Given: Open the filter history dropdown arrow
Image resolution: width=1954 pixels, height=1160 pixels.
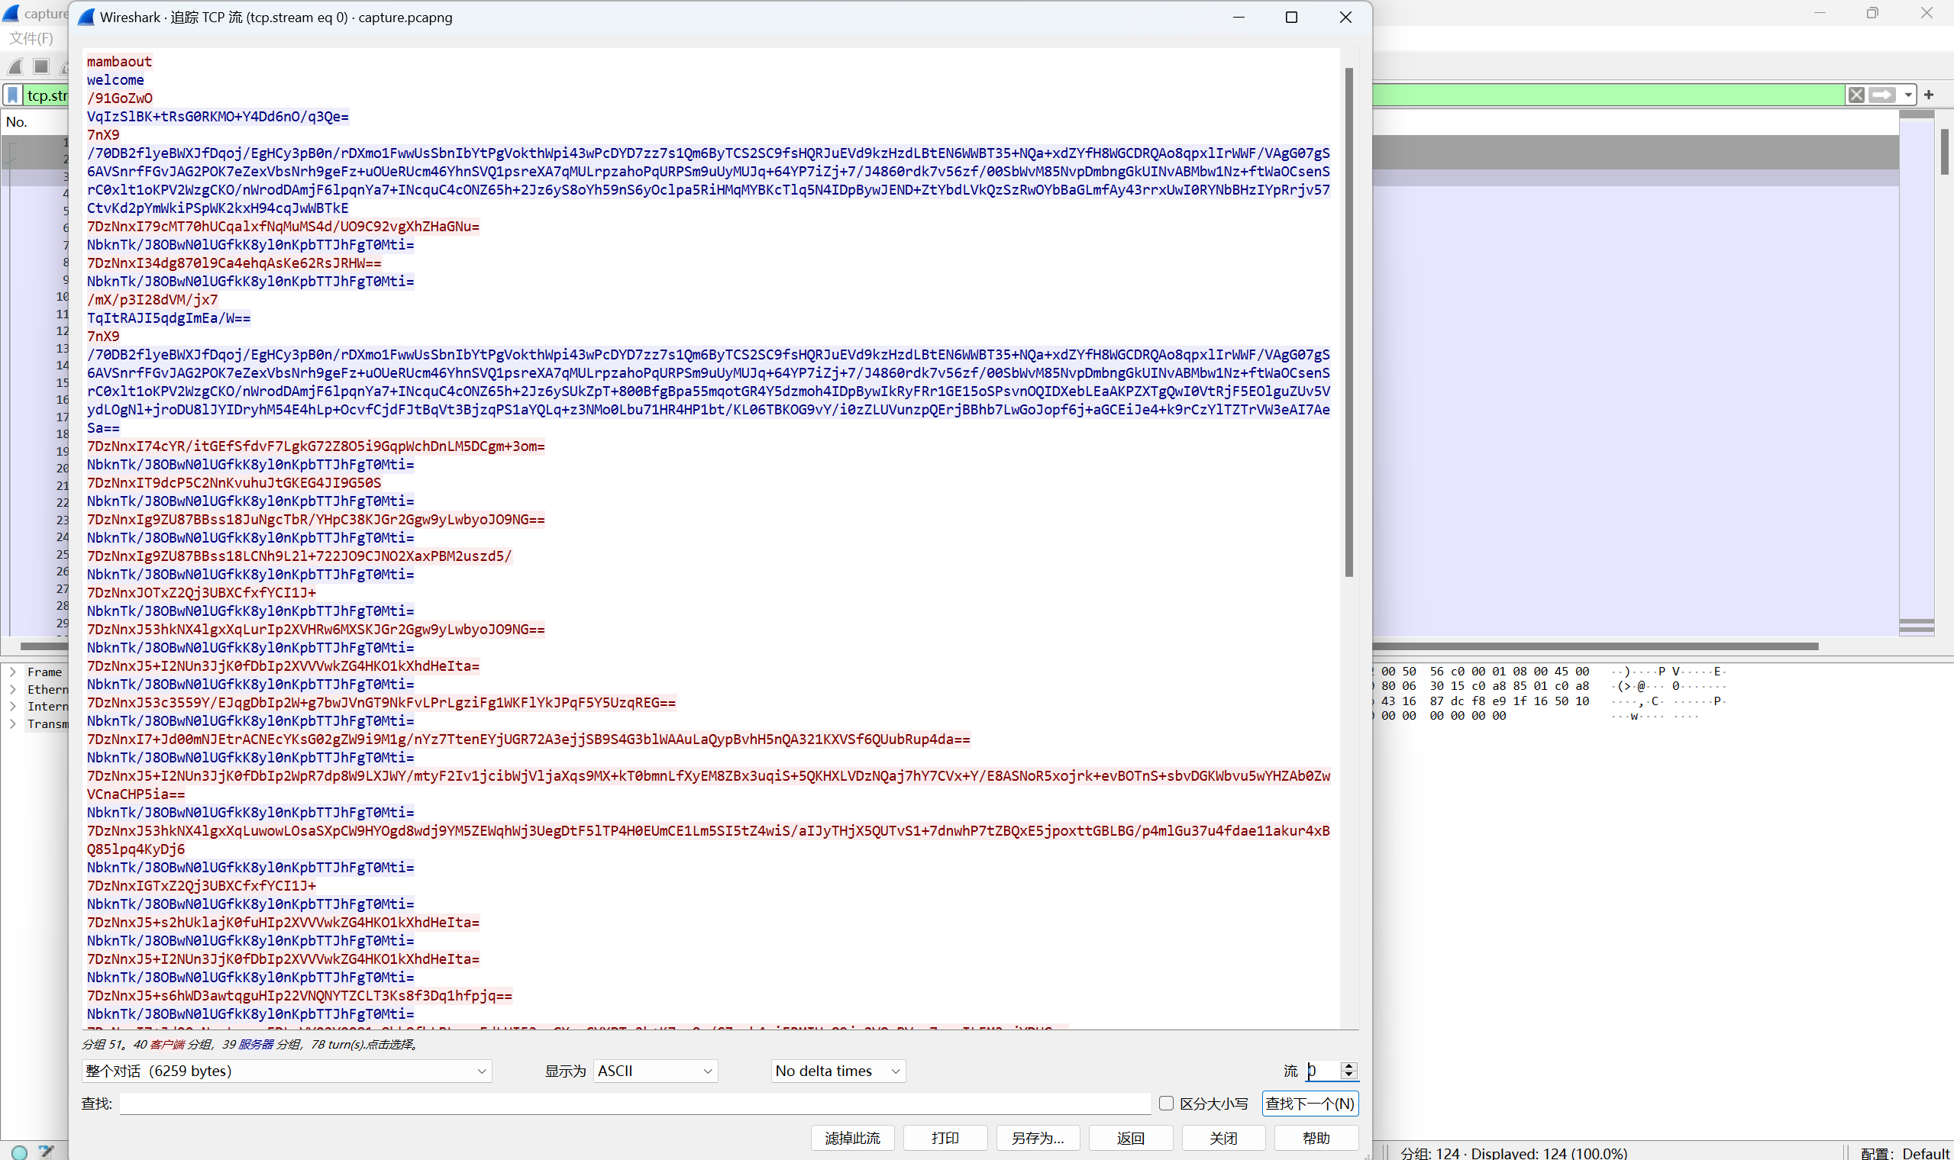Looking at the screenshot, I should pyautogui.click(x=1908, y=95).
